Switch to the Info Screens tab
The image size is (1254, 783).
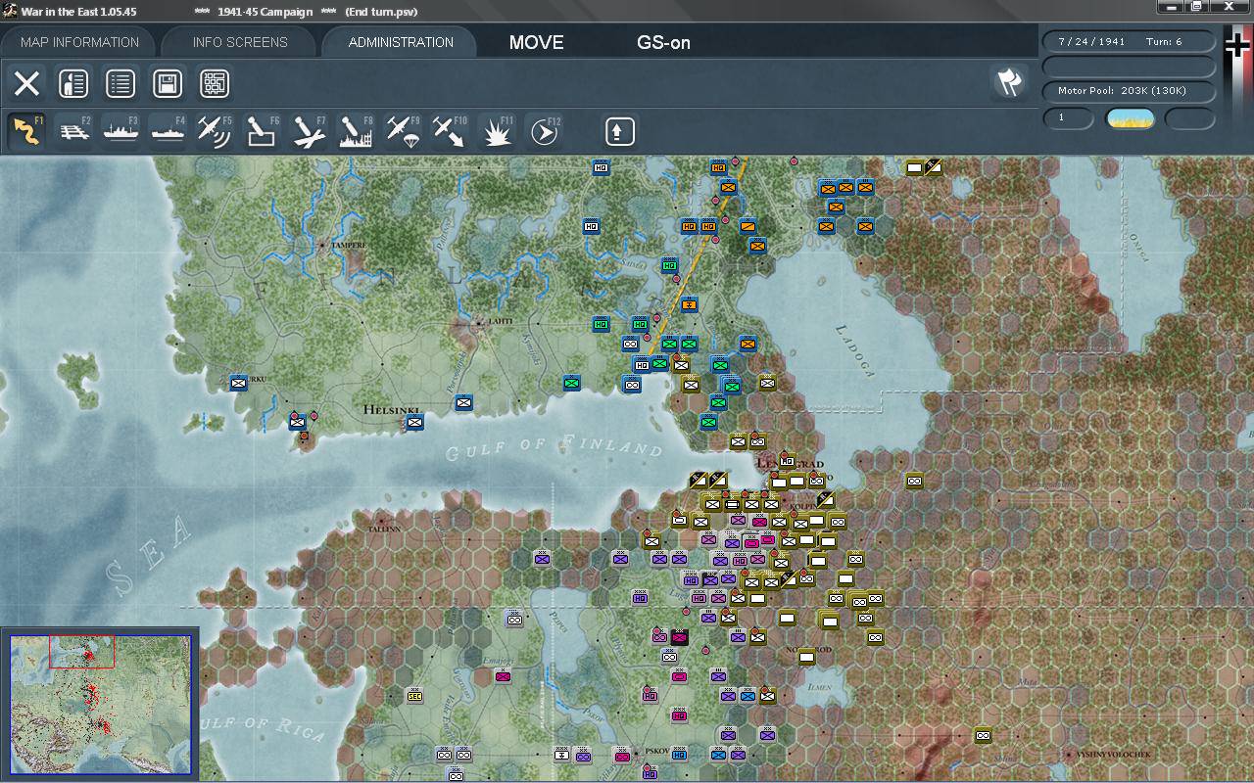(x=240, y=42)
